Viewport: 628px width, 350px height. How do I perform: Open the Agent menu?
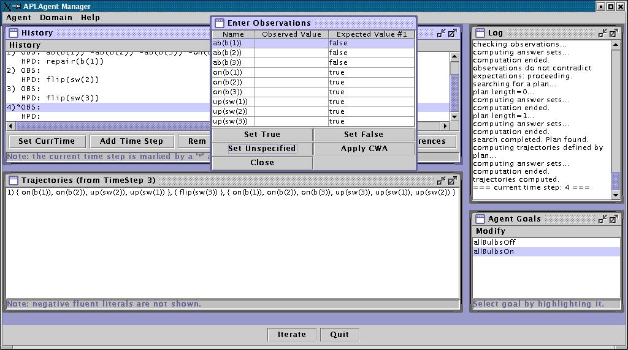(x=18, y=18)
